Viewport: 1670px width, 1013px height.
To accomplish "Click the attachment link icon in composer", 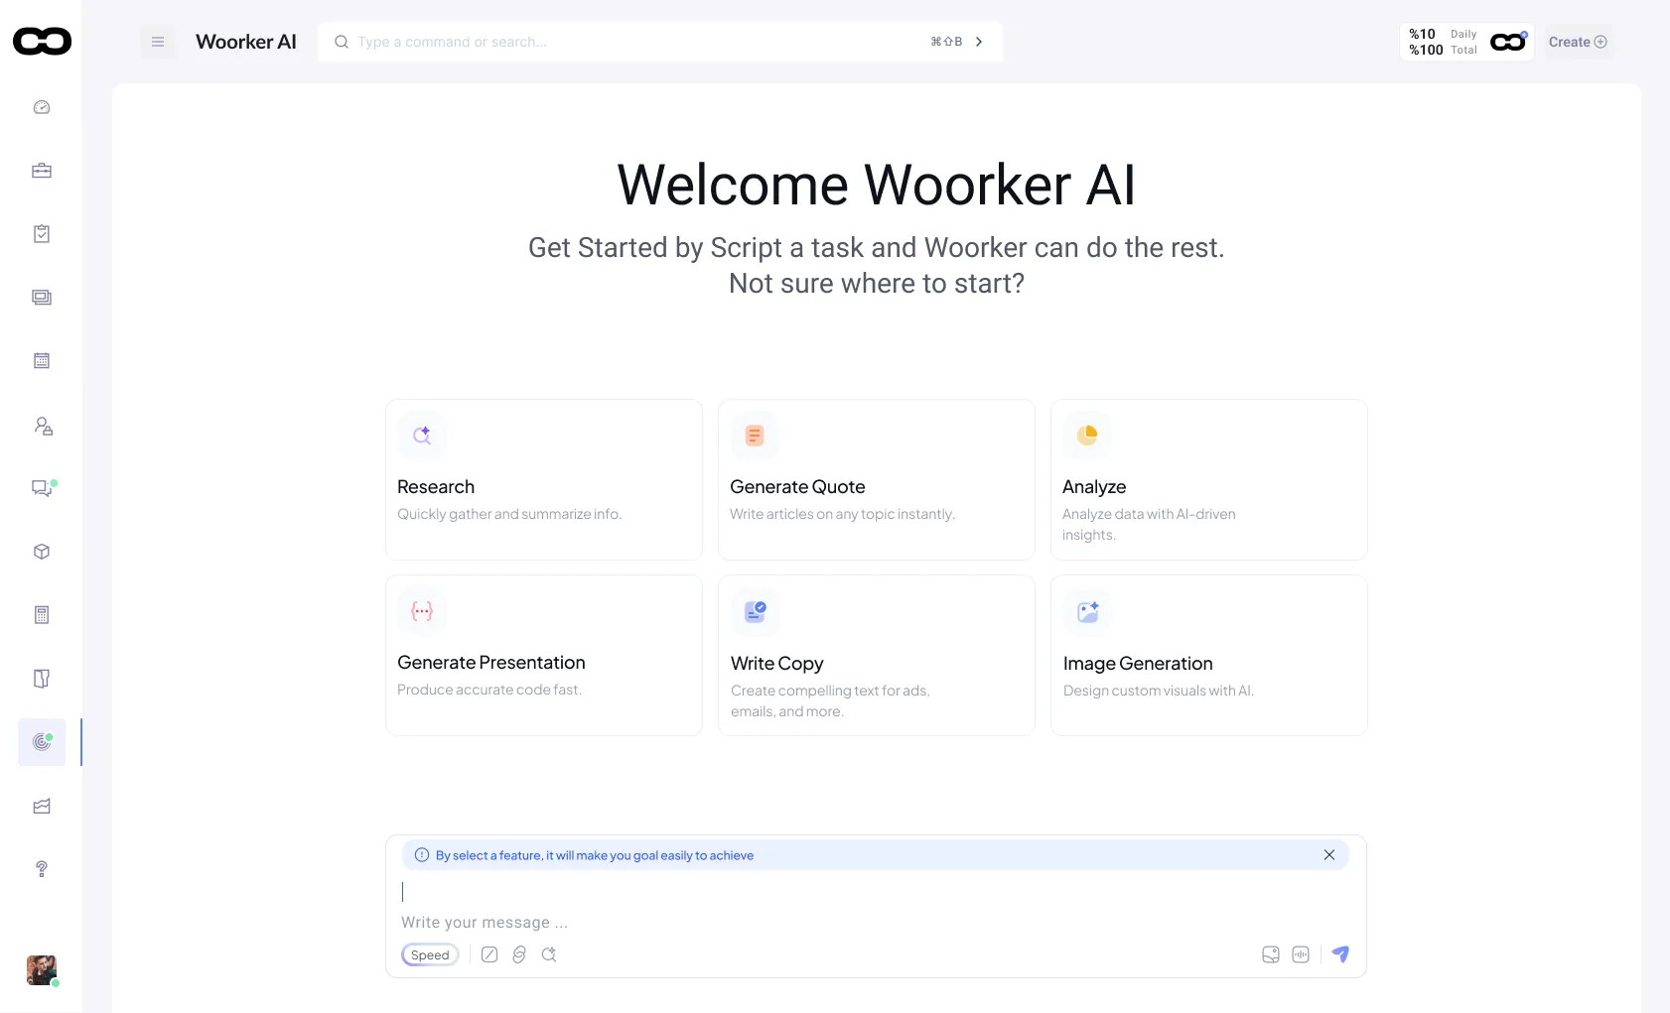I will (x=519, y=954).
